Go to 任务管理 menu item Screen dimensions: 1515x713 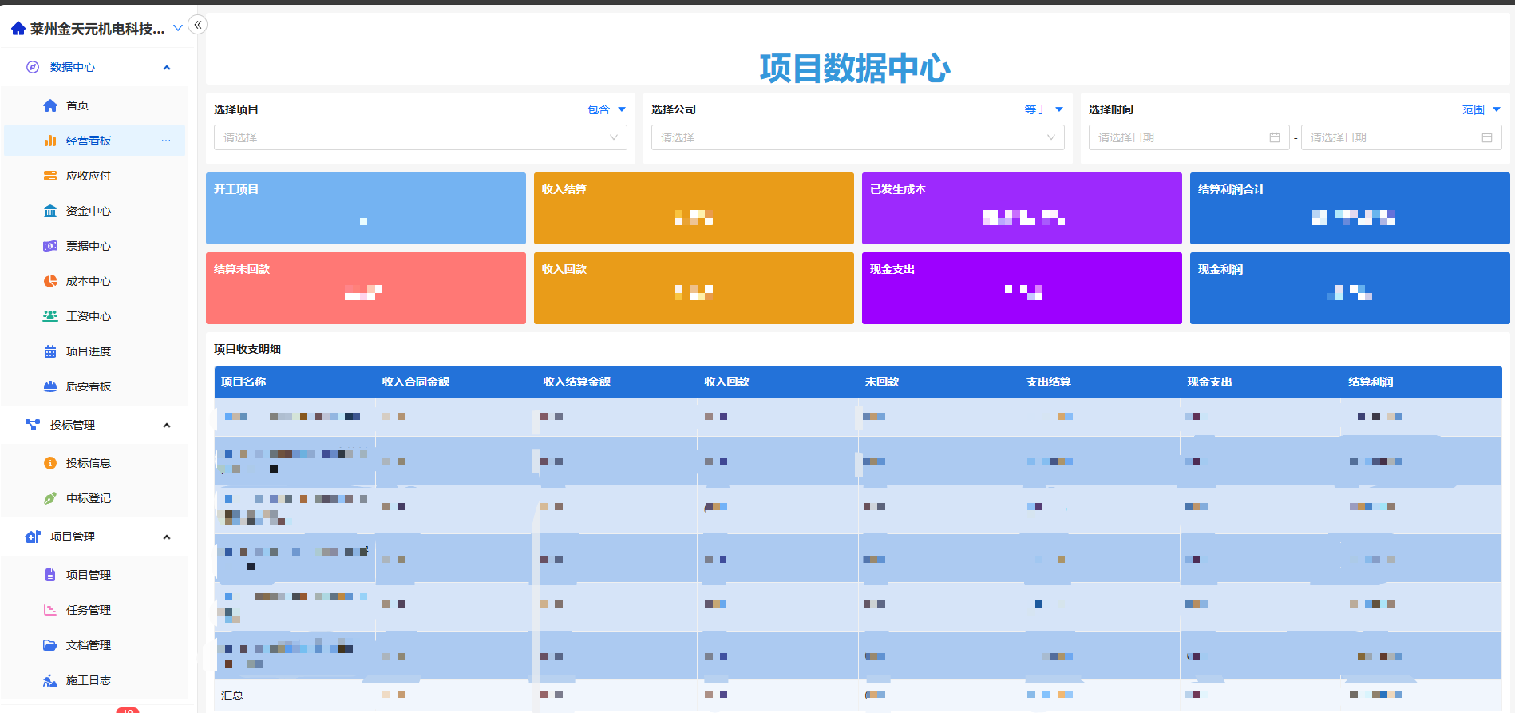coord(89,610)
